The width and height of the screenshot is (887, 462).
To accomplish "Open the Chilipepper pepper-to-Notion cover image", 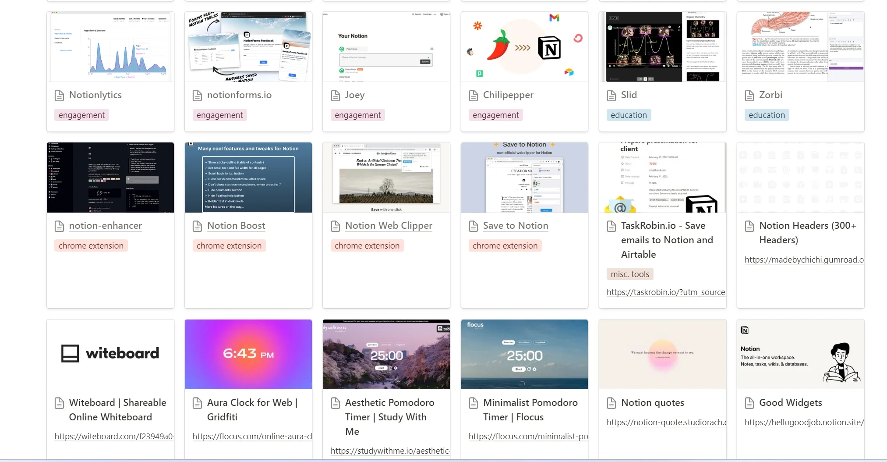I will tap(524, 47).
